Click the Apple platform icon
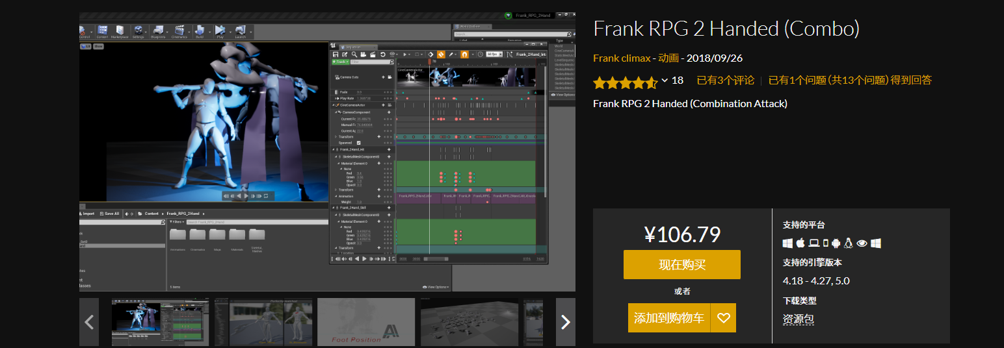The image size is (1004, 348). point(800,243)
